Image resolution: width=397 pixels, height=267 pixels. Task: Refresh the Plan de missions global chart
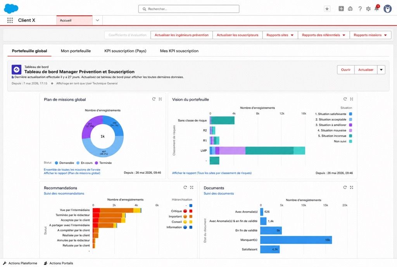coord(154,99)
